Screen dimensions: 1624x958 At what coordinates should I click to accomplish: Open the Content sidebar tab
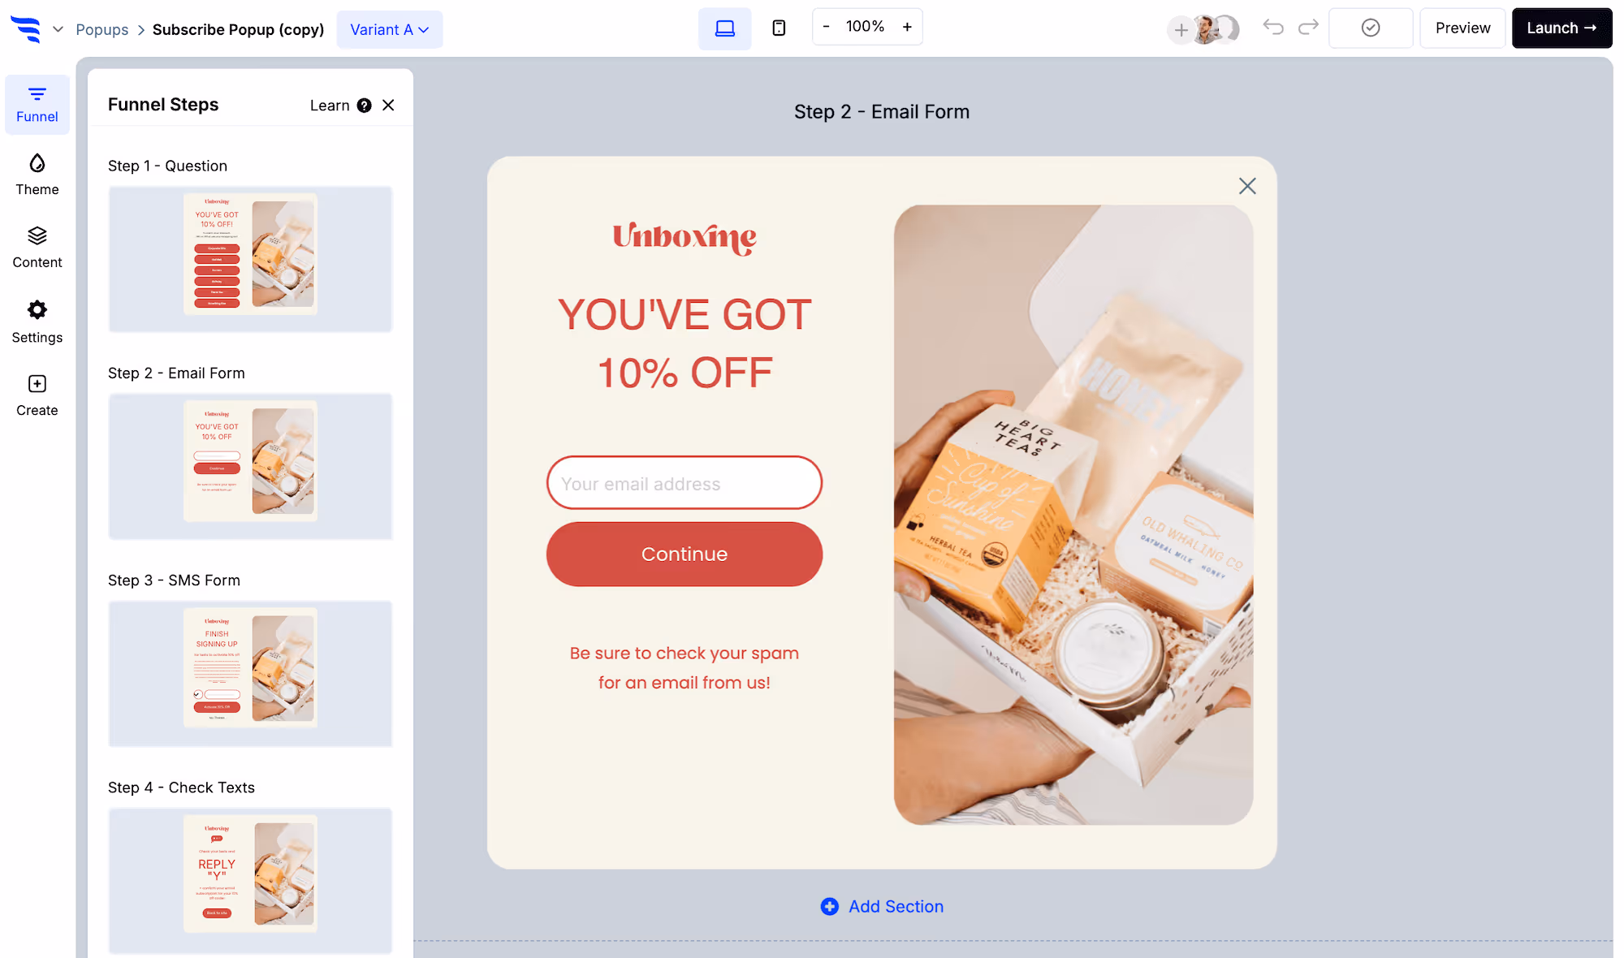[37, 248]
